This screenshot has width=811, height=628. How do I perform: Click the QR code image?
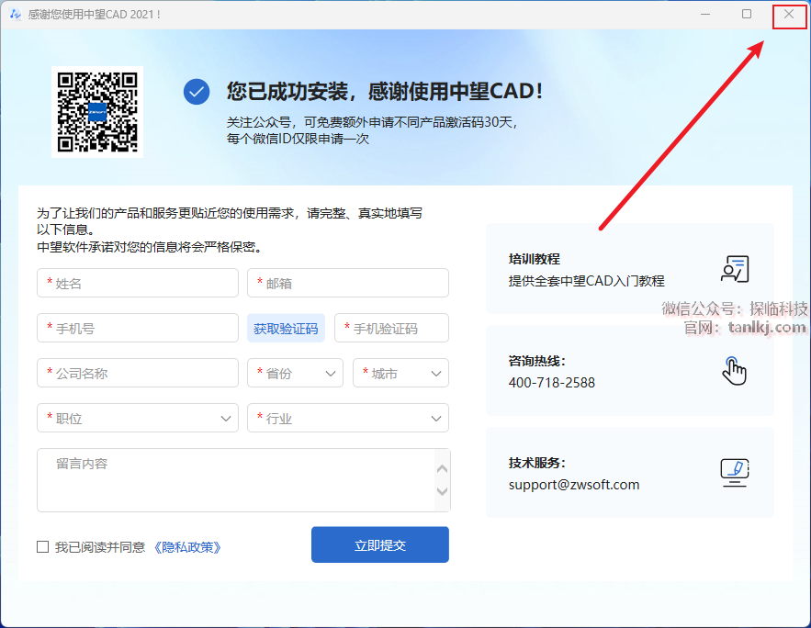tap(97, 112)
